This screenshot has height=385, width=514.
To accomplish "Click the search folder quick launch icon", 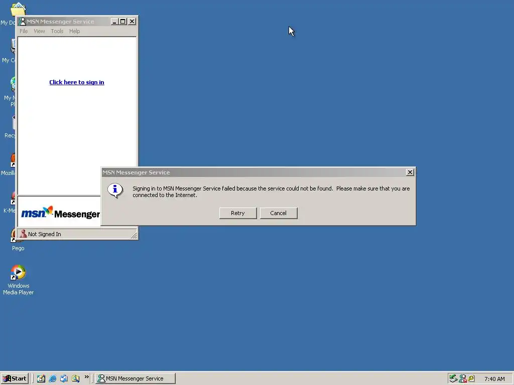I will (x=75, y=378).
